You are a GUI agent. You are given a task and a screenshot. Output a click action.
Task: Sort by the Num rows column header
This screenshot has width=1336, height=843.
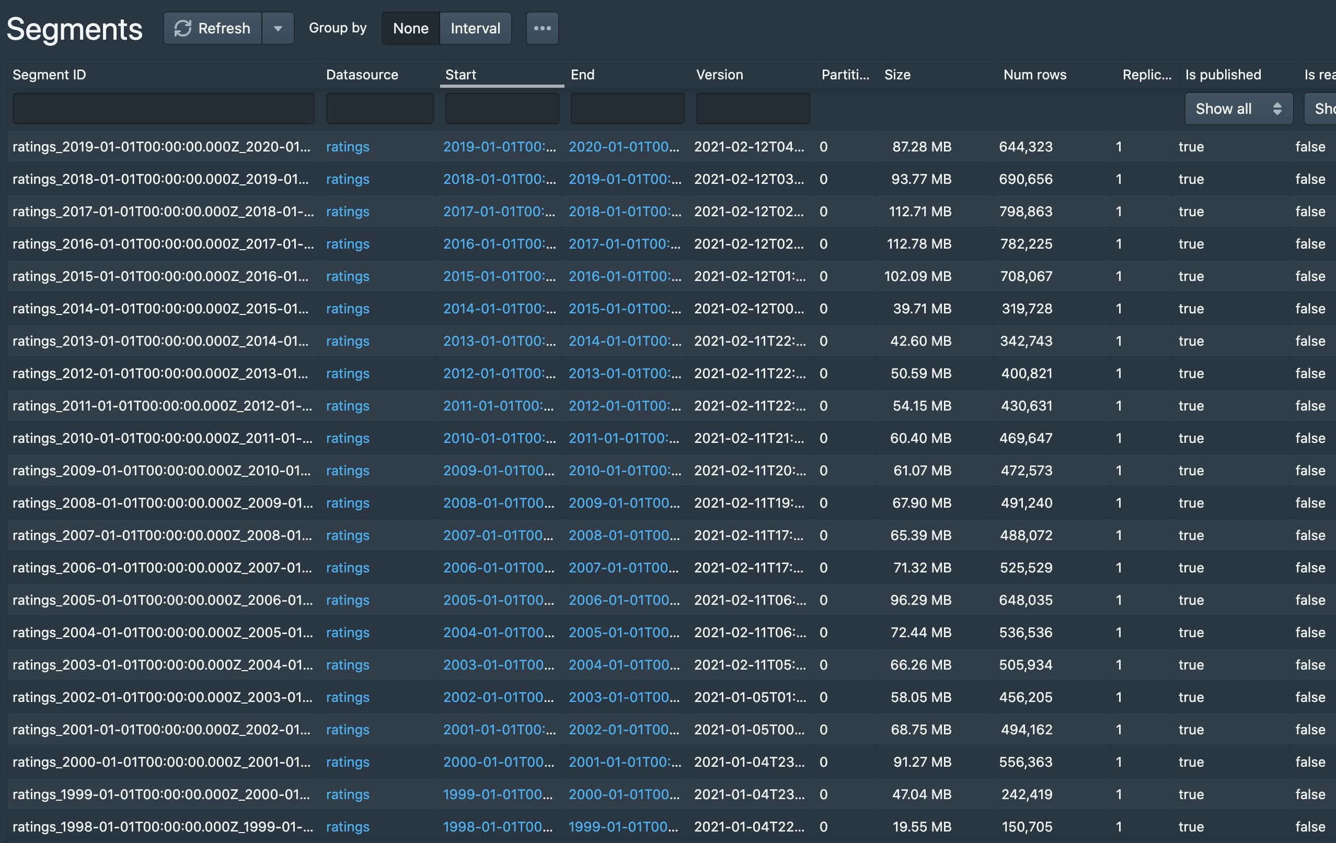pos(1035,75)
